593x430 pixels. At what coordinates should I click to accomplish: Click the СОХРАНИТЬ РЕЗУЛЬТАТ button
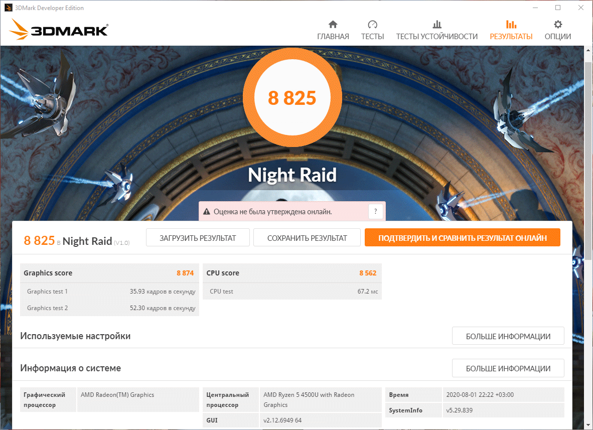[307, 238]
